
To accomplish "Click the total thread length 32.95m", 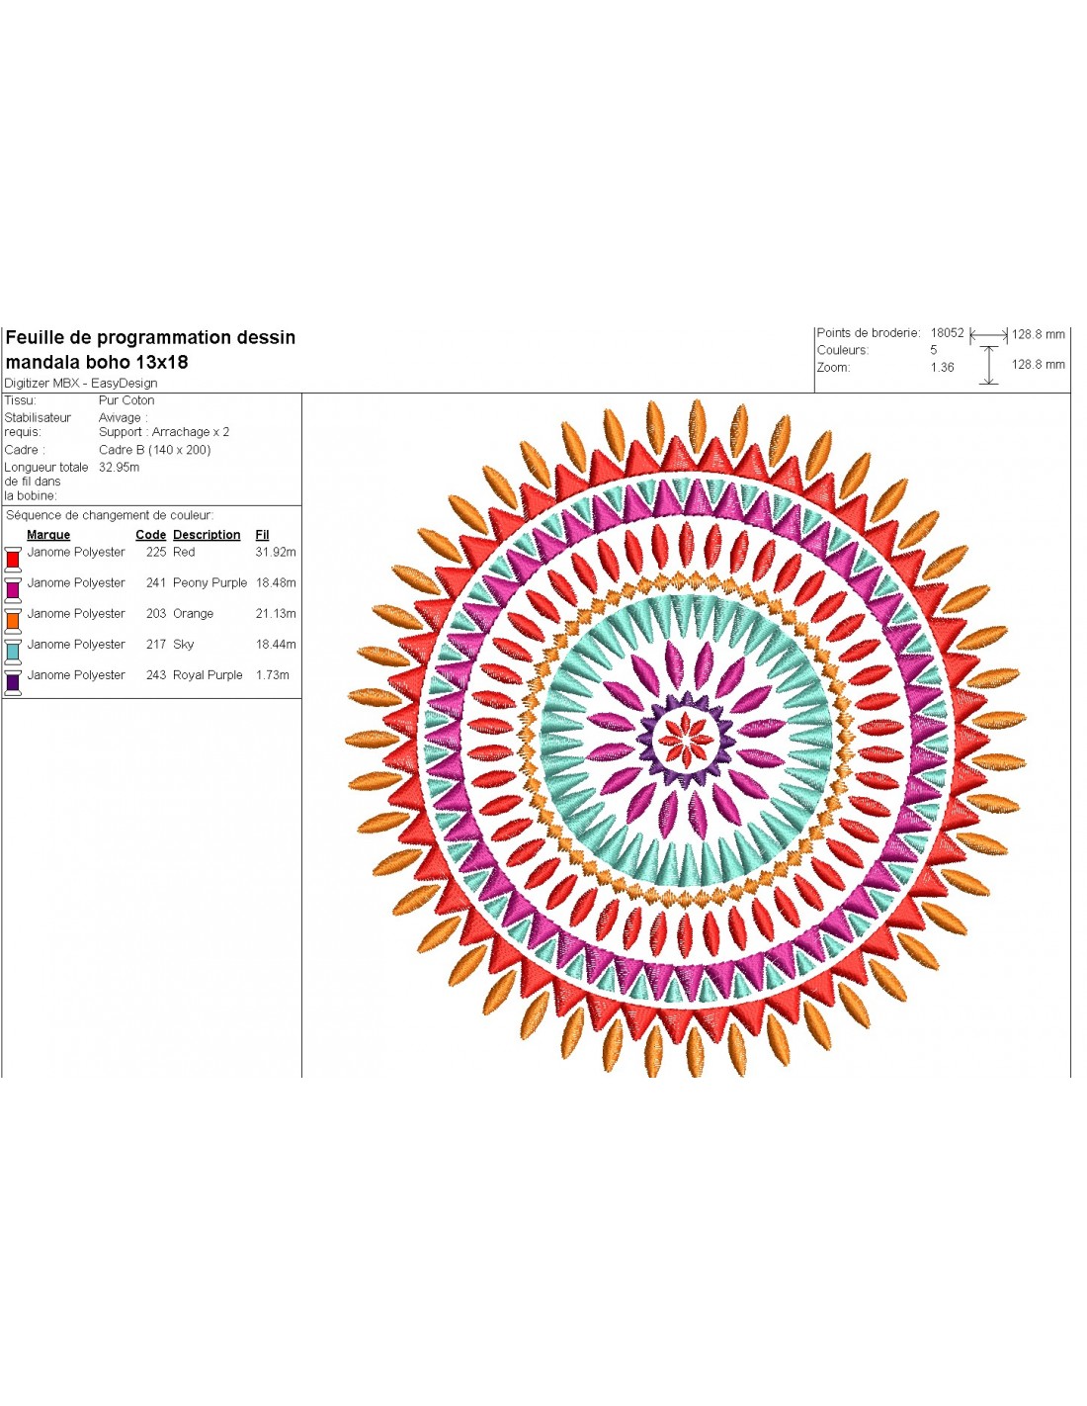I will pyautogui.click(x=119, y=468).
